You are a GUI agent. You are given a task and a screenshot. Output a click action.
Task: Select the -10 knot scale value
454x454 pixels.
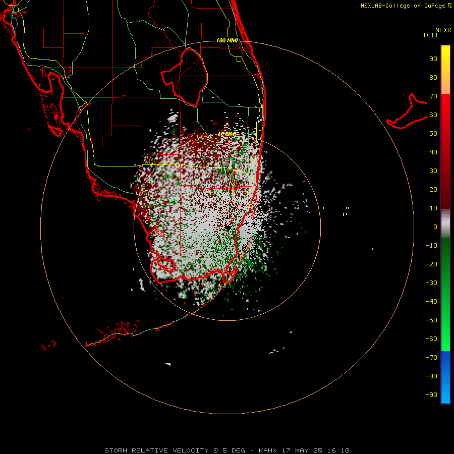coord(431,246)
